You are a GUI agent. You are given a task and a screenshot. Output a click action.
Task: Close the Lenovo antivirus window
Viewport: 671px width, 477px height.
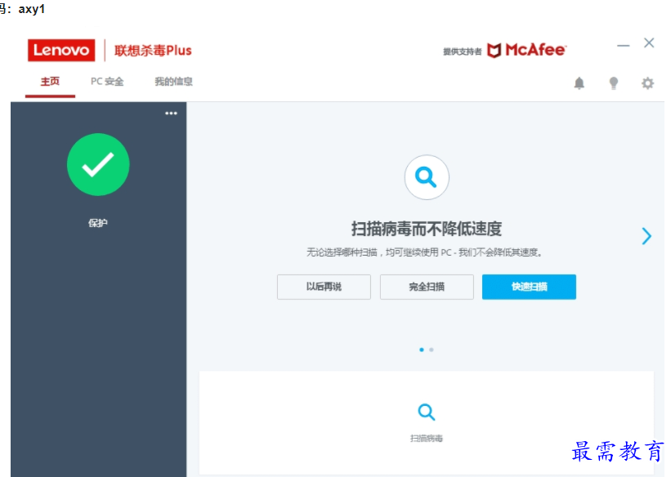(x=649, y=42)
